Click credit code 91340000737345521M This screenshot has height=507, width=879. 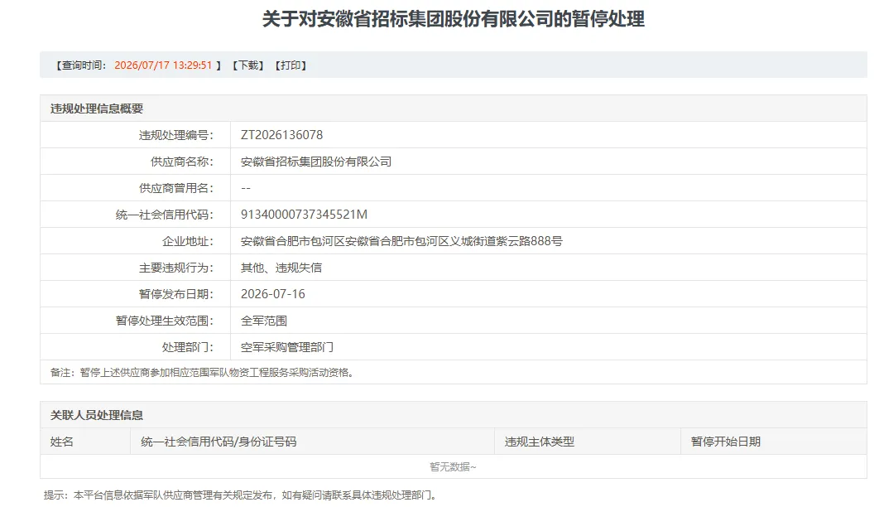(x=304, y=215)
